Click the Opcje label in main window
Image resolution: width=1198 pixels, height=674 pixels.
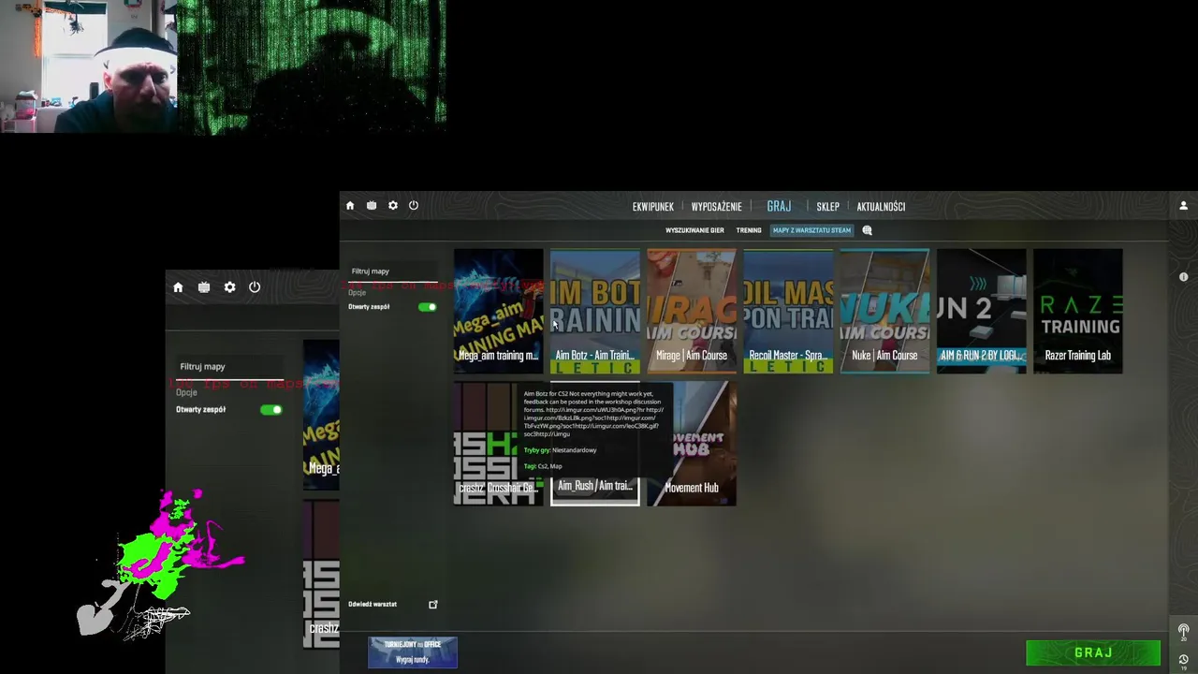point(358,293)
